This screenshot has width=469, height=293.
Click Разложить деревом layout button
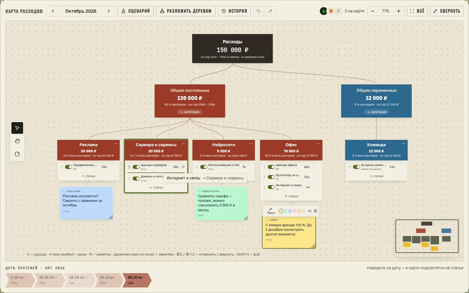186,11
